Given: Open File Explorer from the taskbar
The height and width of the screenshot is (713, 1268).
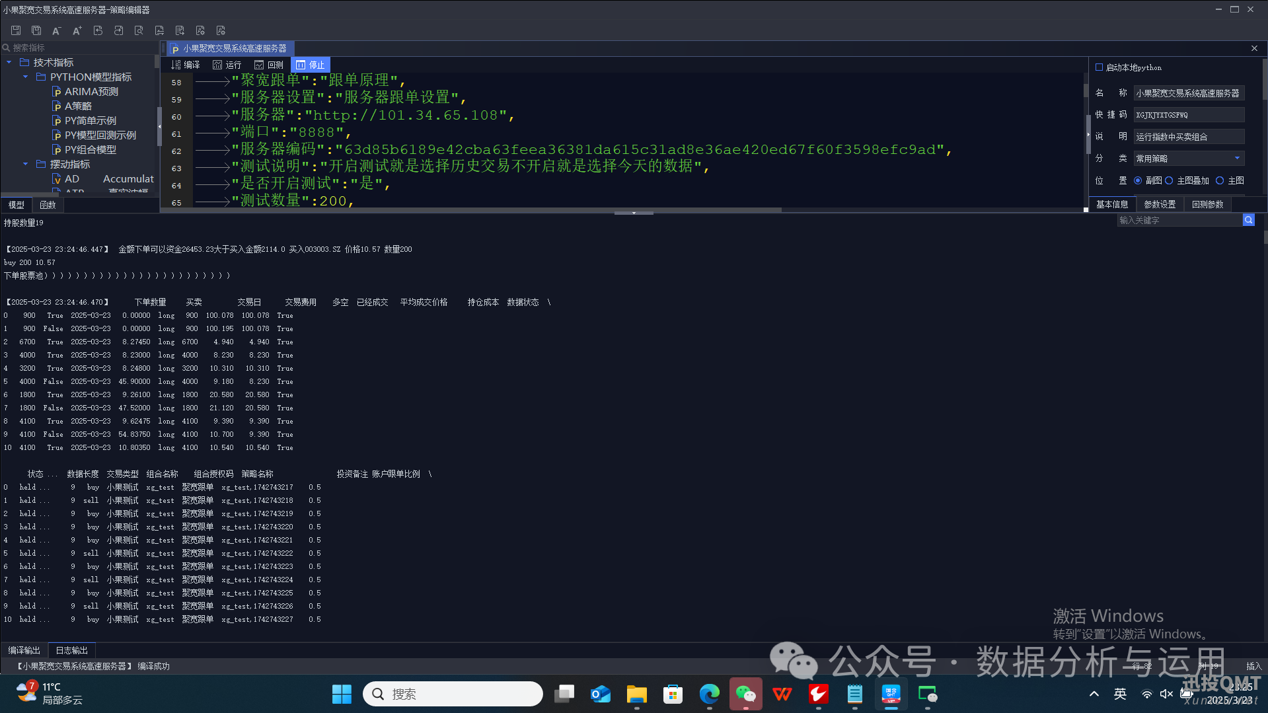Looking at the screenshot, I should click(x=636, y=694).
